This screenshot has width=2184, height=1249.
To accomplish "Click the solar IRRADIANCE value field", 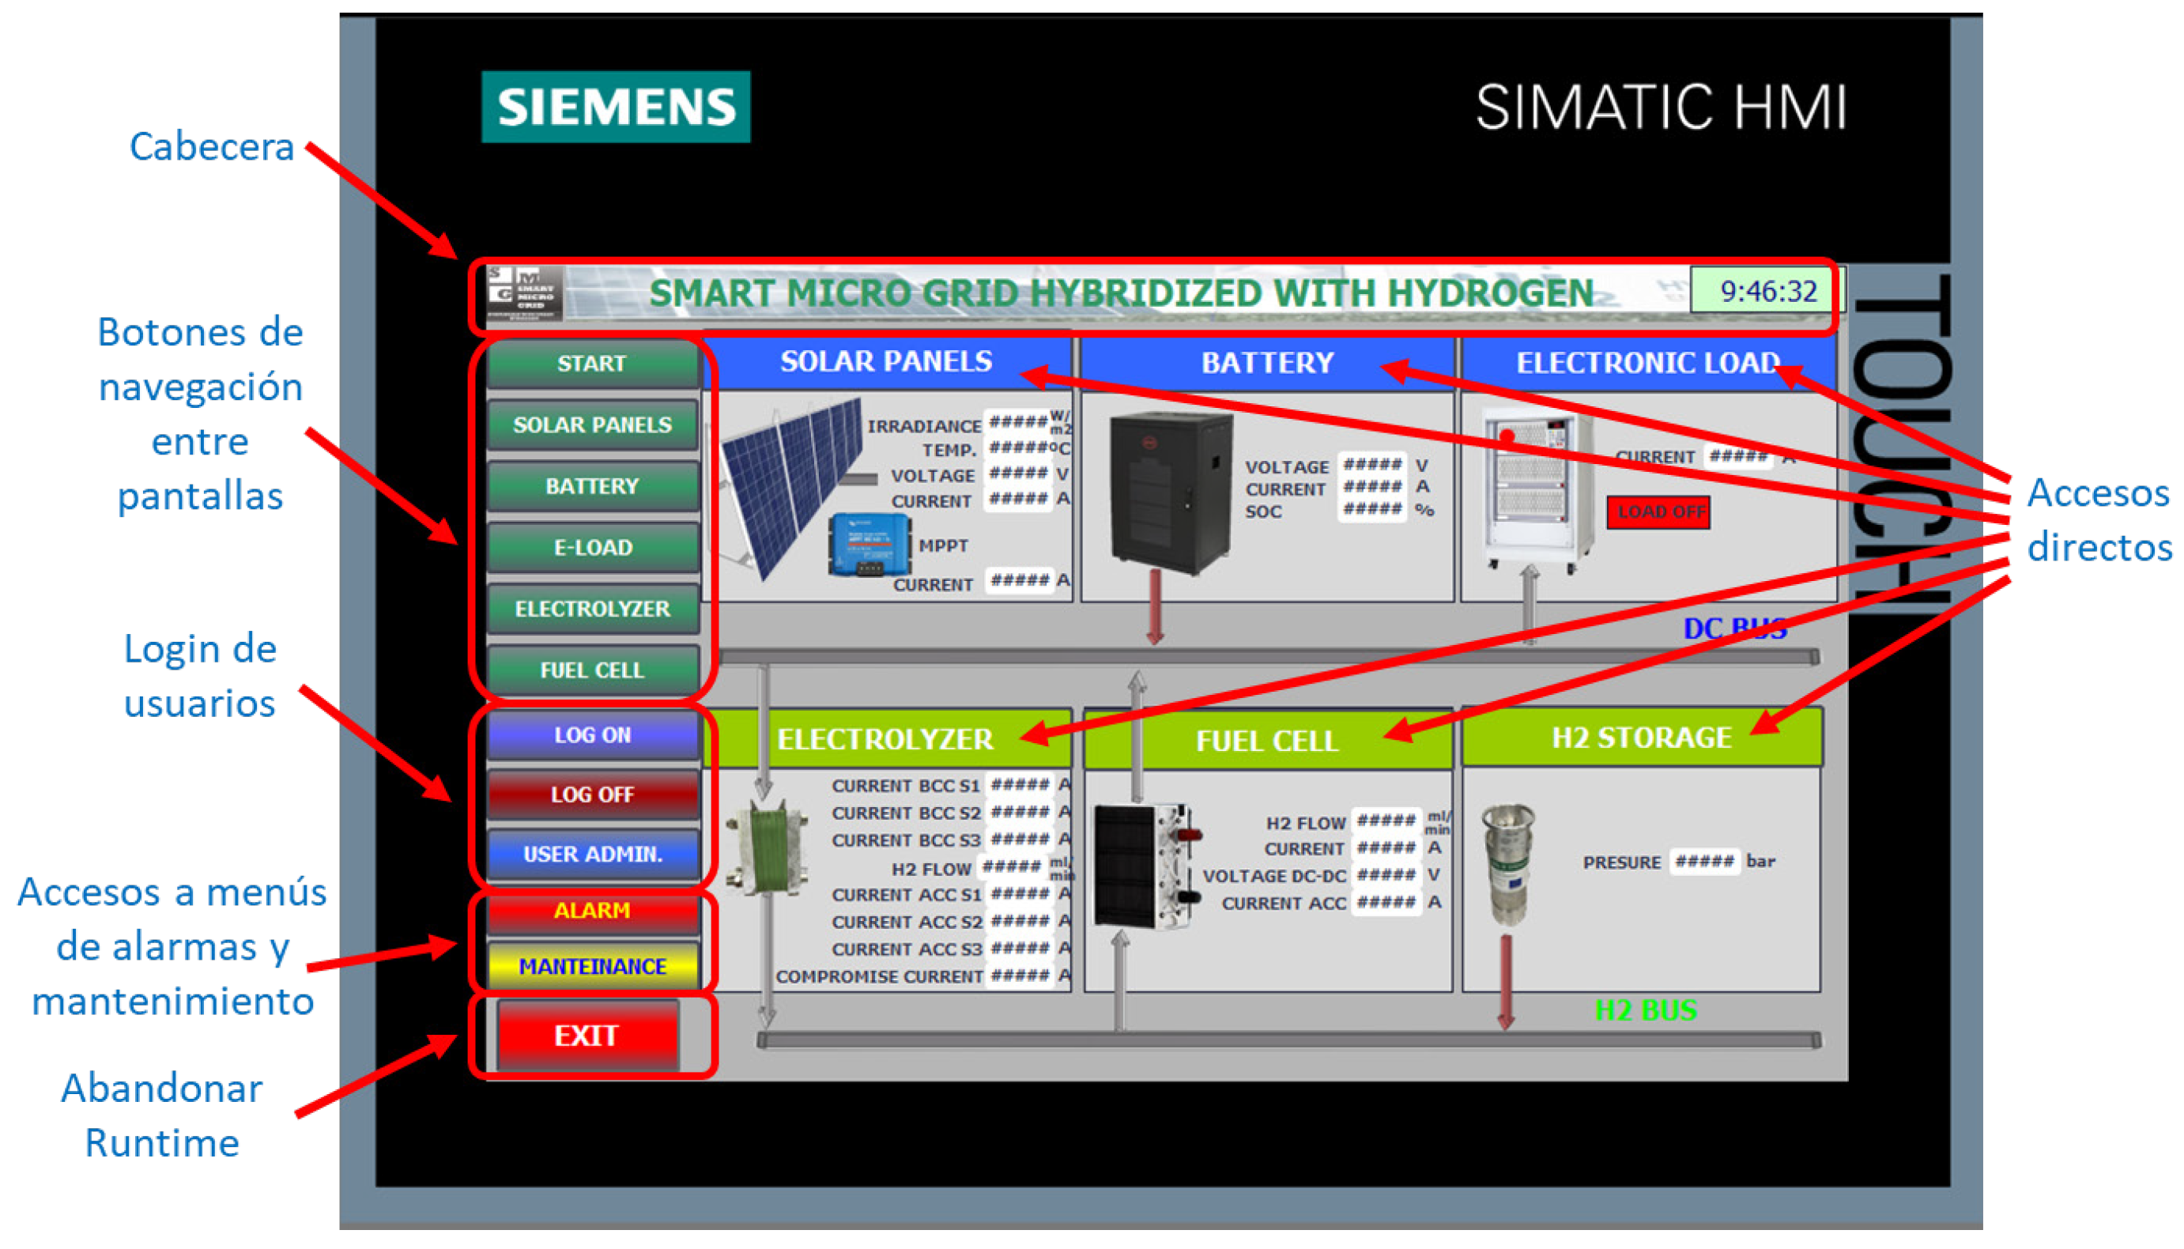I will (1017, 423).
